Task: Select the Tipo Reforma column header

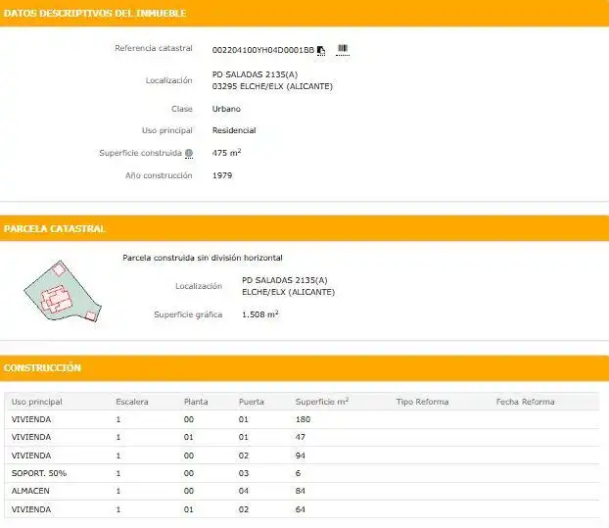Action: [422, 402]
